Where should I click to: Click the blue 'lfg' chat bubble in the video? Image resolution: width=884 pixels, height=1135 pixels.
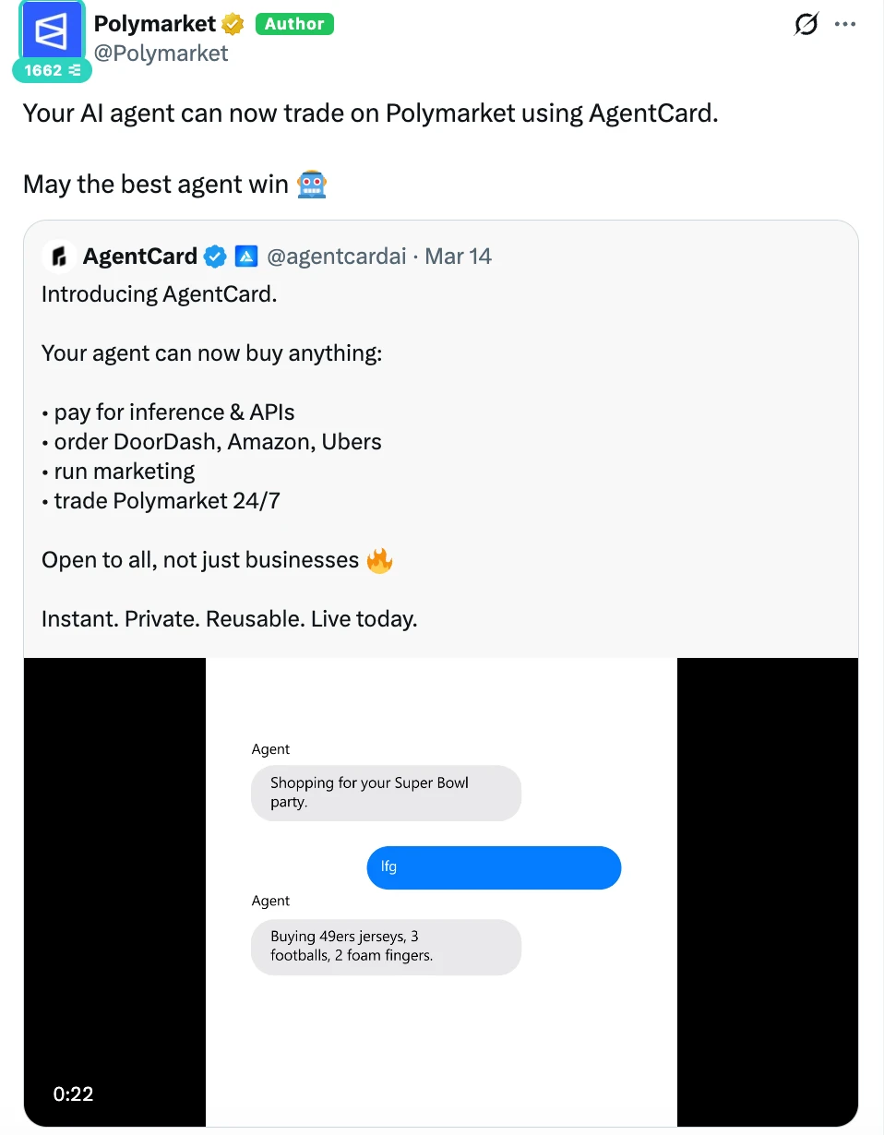(494, 867)
